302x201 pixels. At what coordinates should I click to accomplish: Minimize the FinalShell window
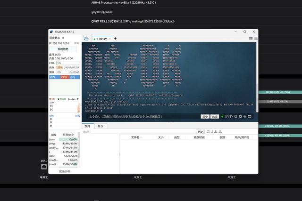236,32
